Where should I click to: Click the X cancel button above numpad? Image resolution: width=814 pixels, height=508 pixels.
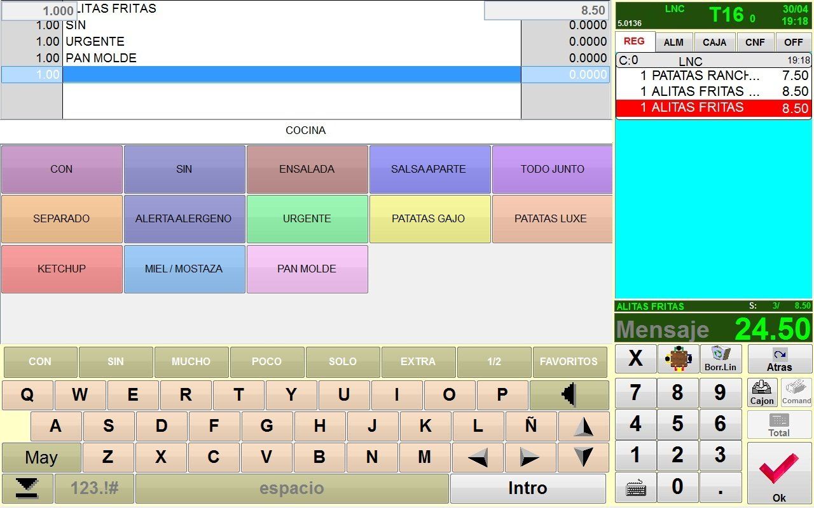635,359
